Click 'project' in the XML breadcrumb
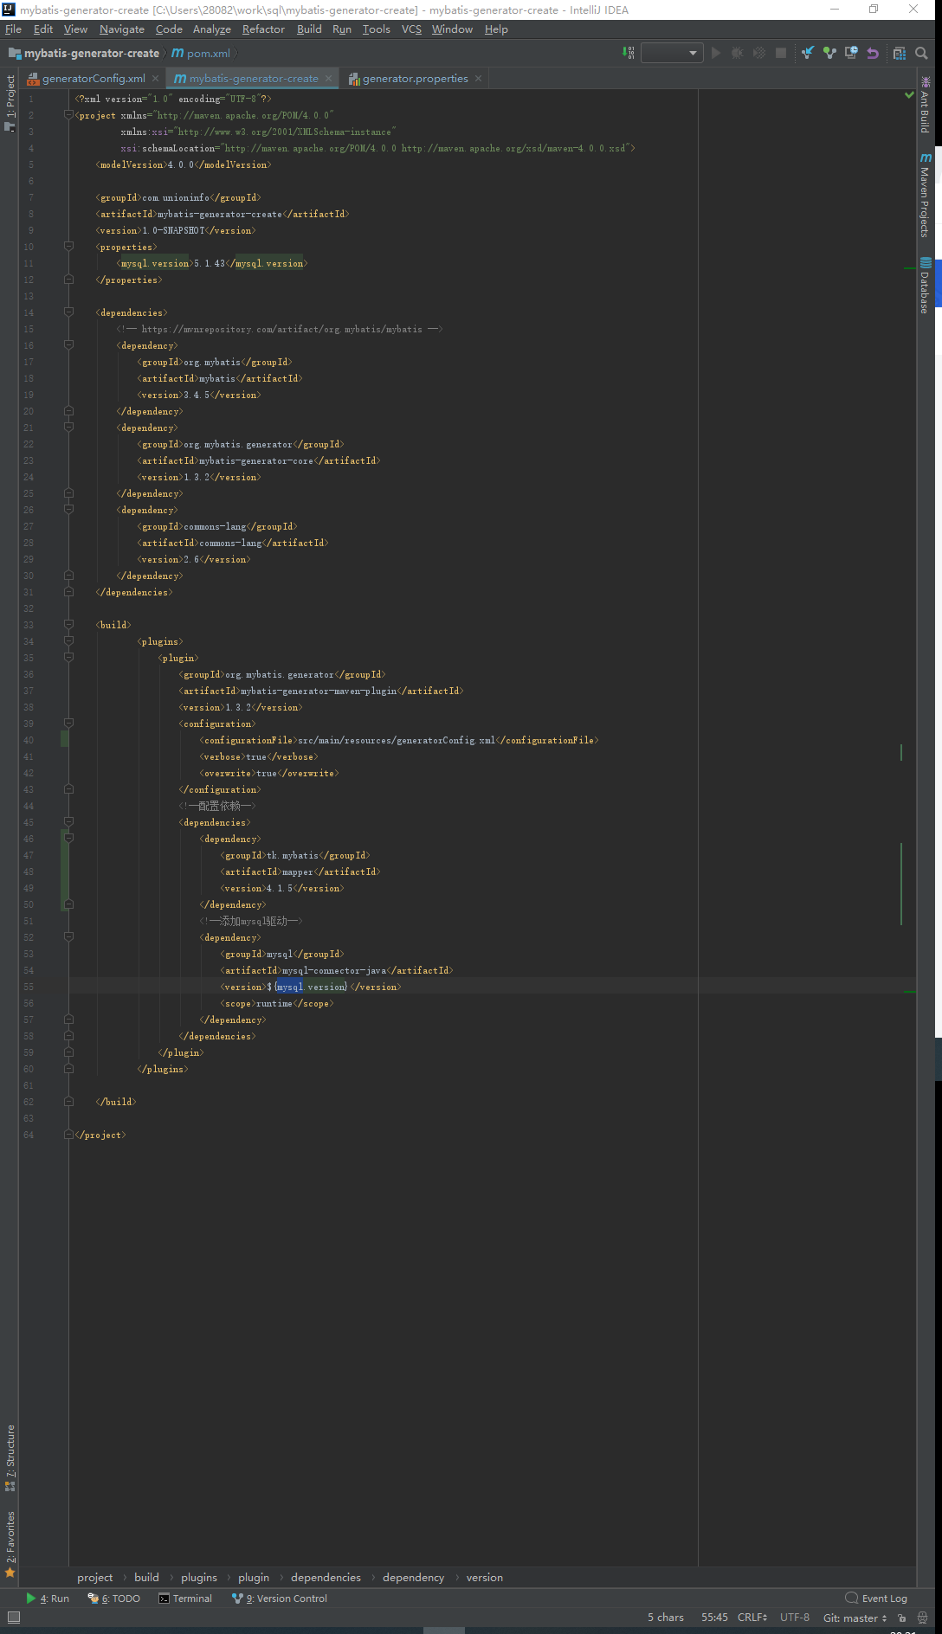Screen dimensions: 942x1634 94,1577
